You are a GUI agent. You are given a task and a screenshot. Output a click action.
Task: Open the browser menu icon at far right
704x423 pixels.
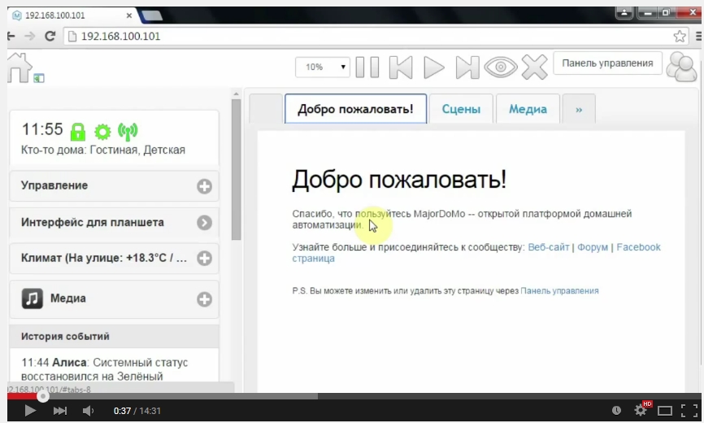click(x=698, y=37)
